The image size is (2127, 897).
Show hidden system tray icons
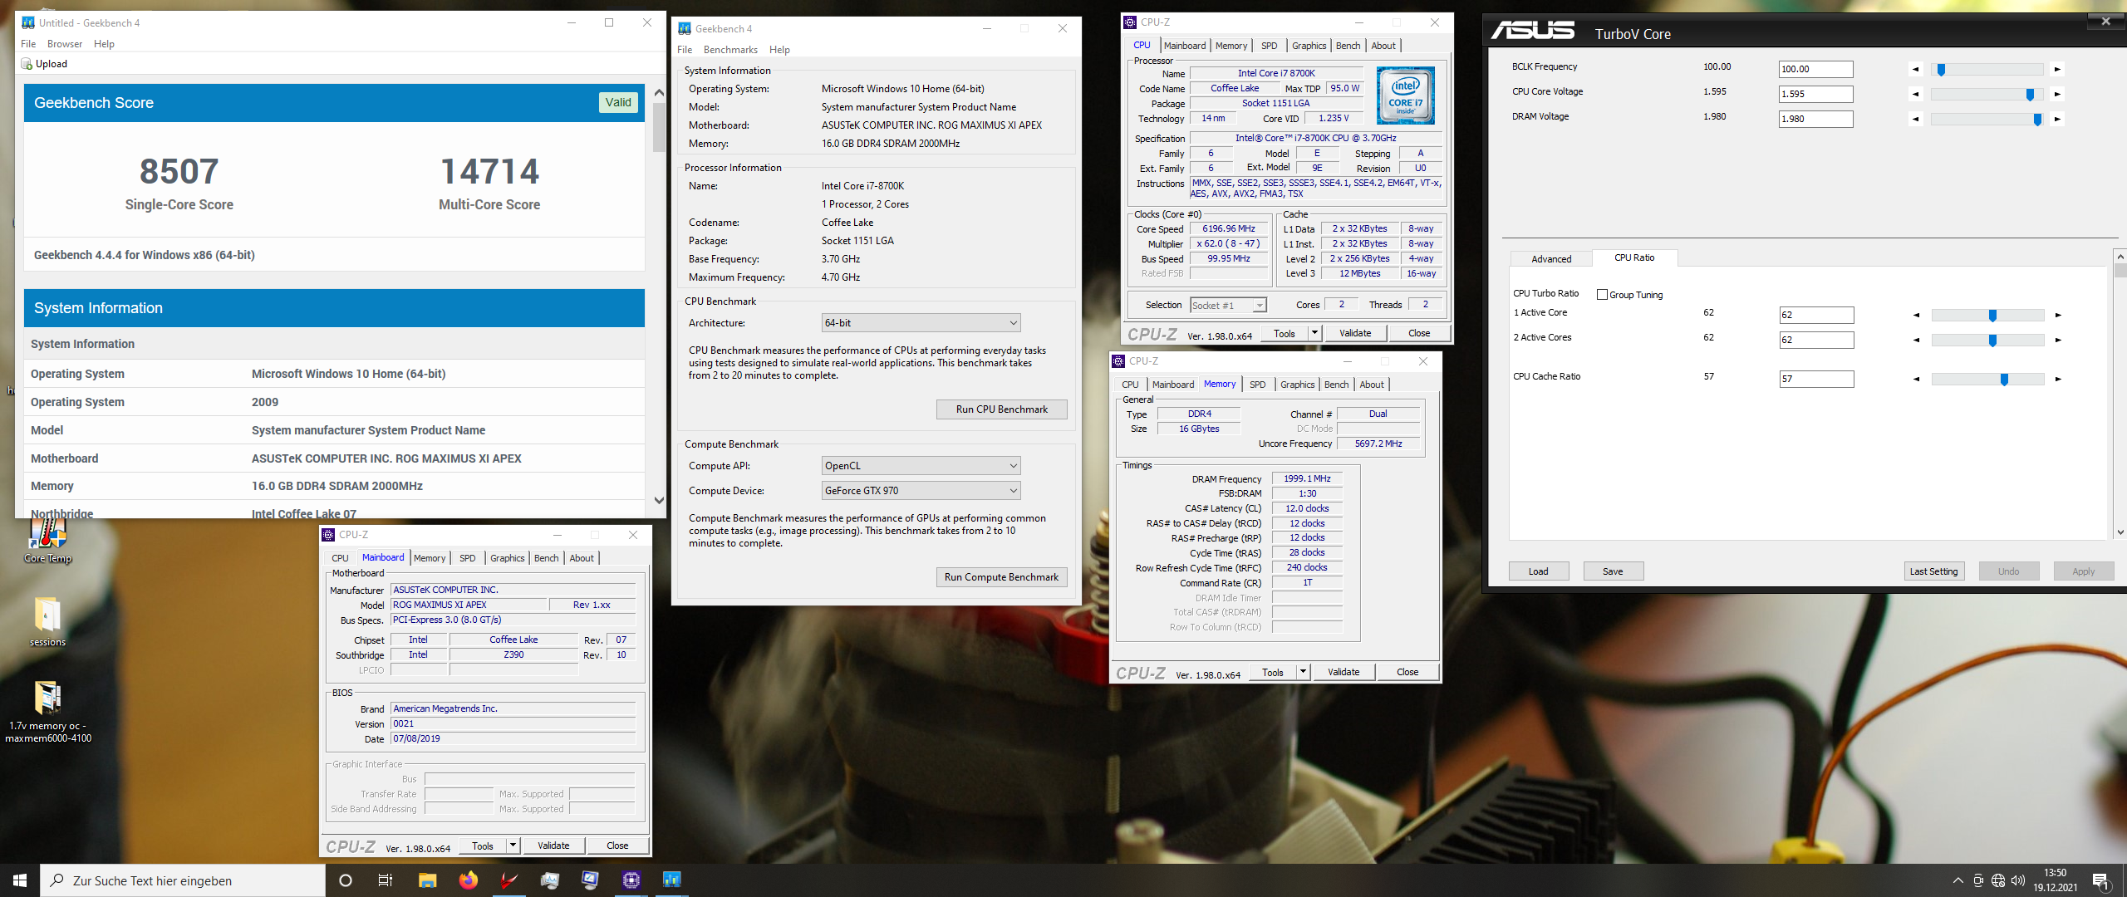(x=1958, y=880)
